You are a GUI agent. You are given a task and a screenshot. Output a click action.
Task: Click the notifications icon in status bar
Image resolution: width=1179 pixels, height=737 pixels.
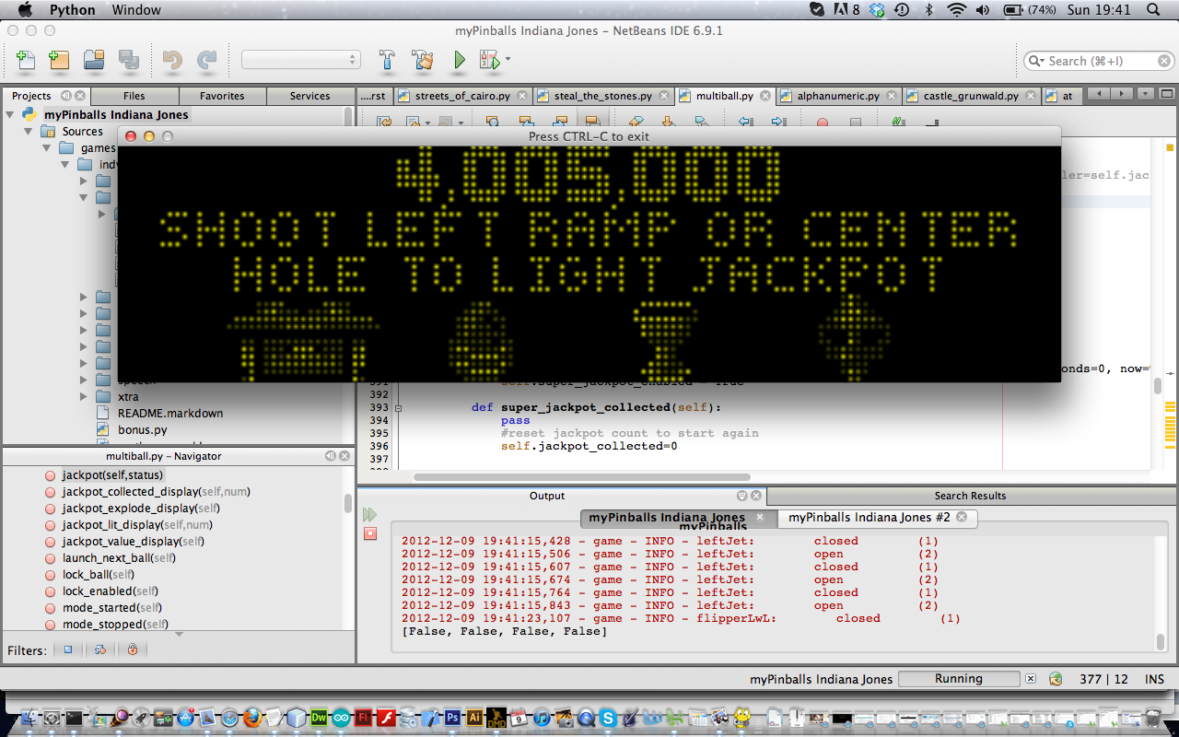pyautogui.click(x=1056, y=679)
